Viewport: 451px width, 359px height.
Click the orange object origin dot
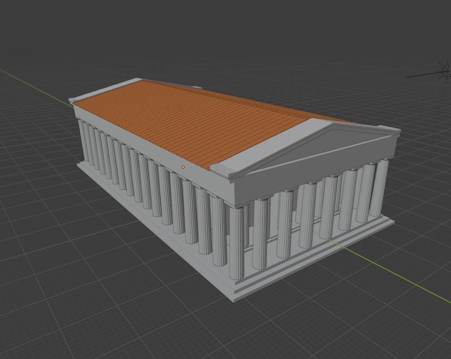[183, 167]
